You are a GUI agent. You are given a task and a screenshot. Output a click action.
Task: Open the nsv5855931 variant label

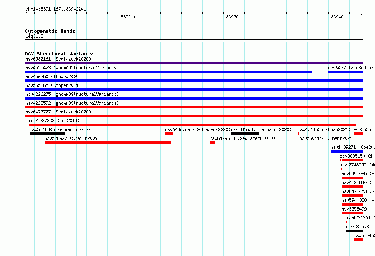[360, 227]
